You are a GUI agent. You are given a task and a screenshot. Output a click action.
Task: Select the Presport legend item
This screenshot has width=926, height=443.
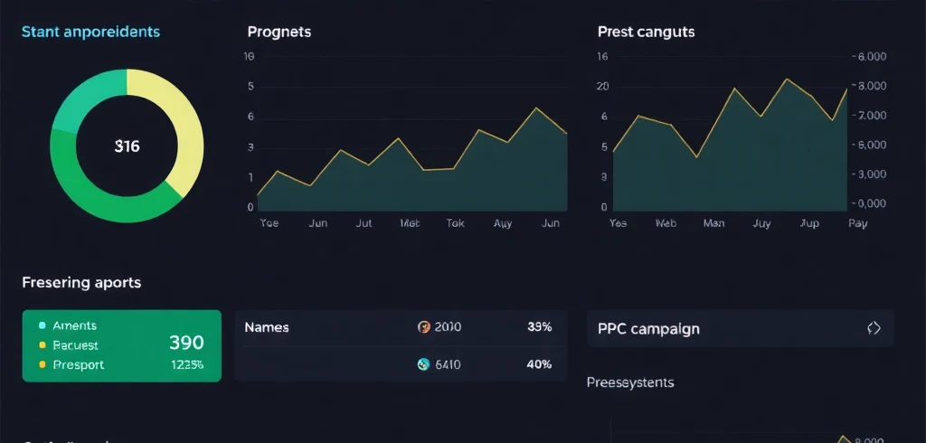click(78, 365)
